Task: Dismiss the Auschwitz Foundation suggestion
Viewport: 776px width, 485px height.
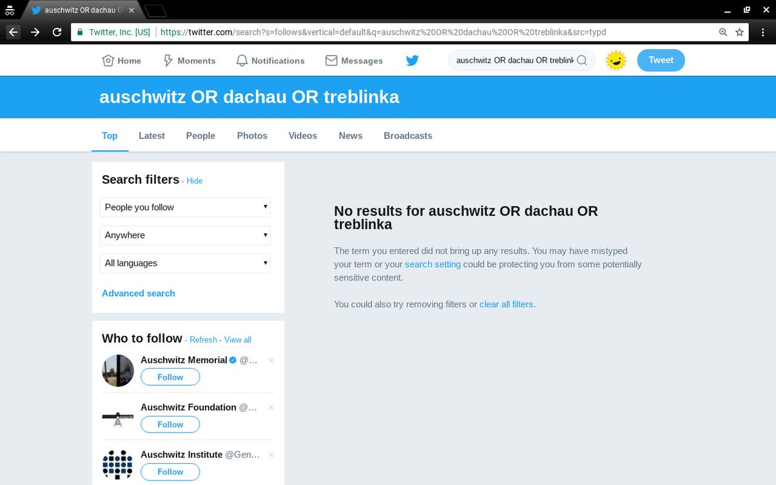Action: 271,407
